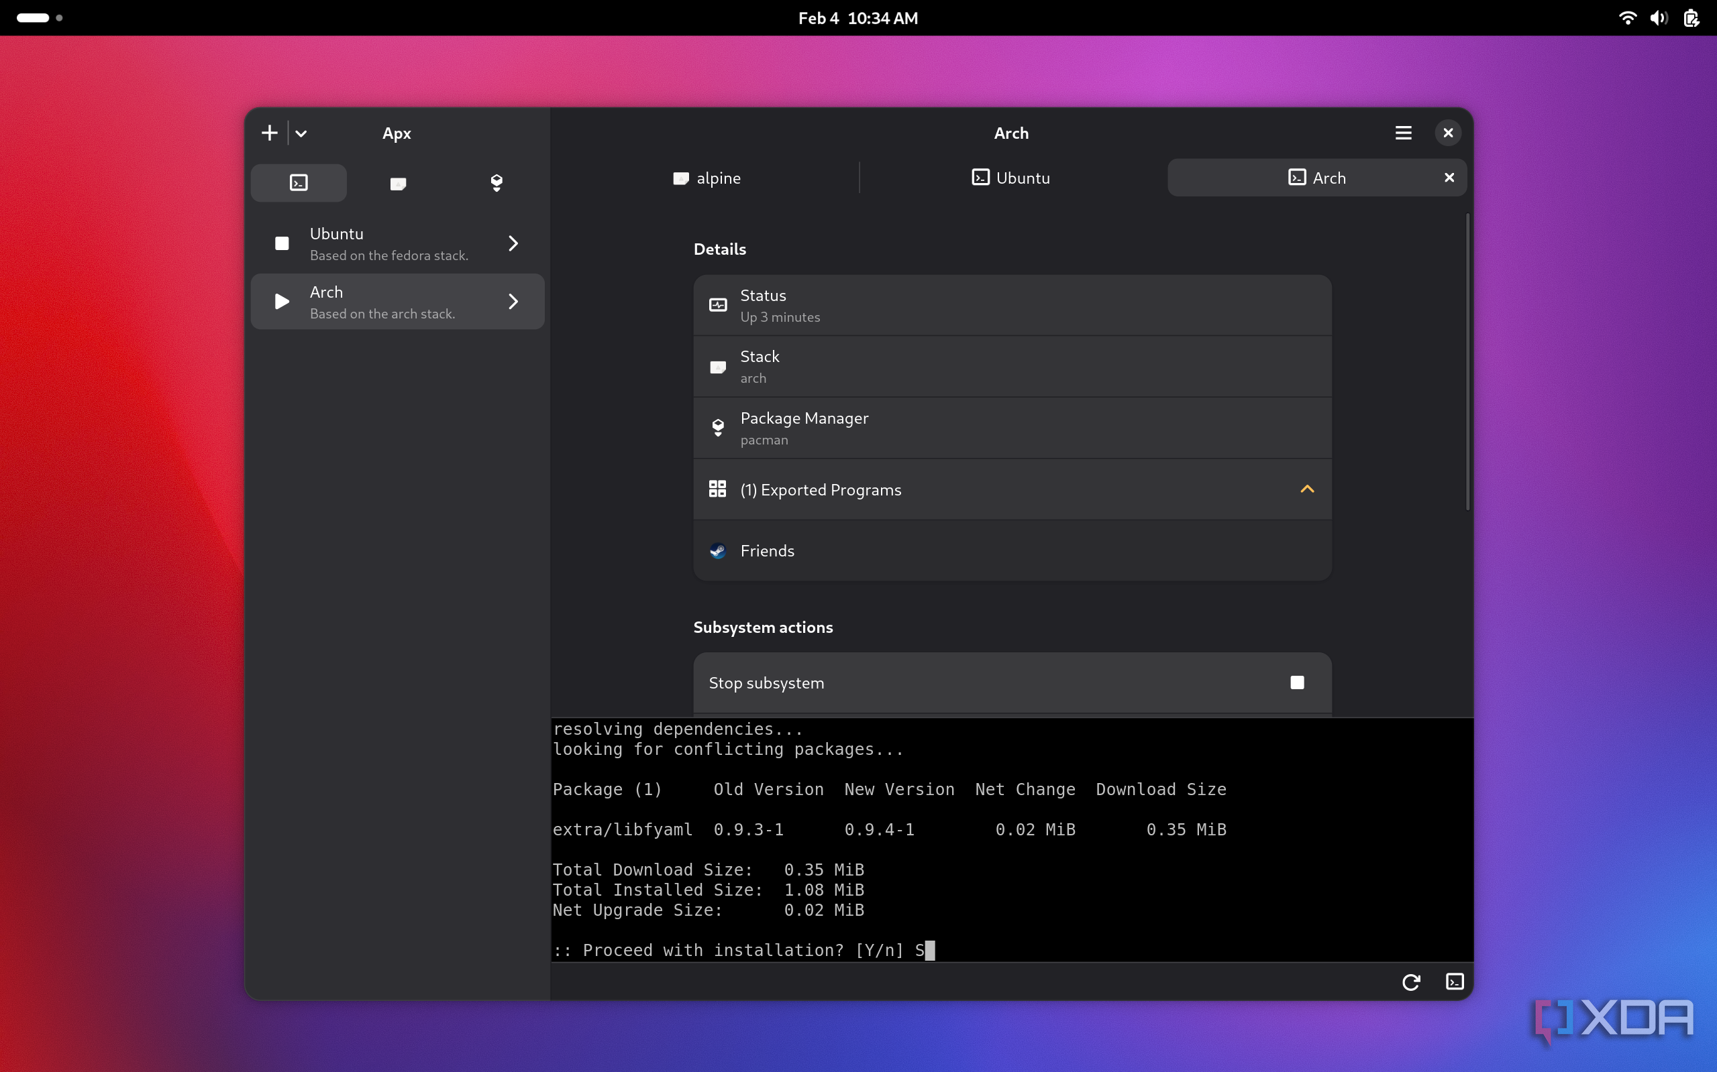Click the restart console icon
The height and width of the screenshot is (1072, 1717).
(1411, 982)
